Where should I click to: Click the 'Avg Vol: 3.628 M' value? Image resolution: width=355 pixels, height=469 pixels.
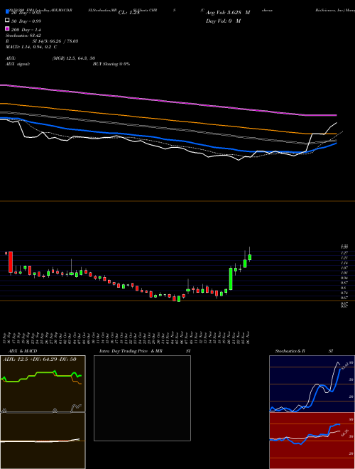228,13
